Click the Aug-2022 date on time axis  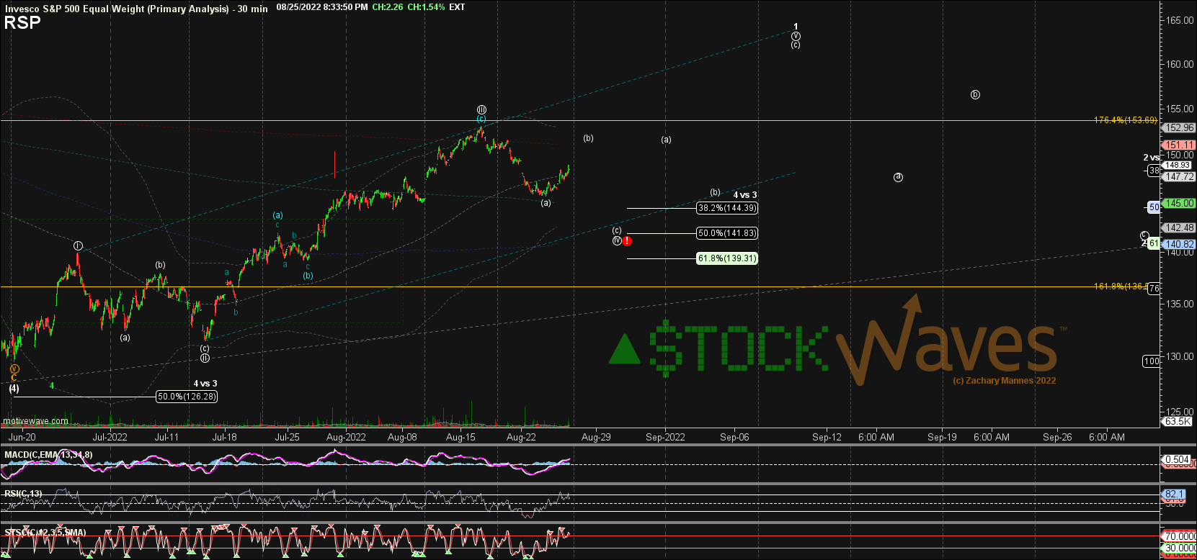346,437
